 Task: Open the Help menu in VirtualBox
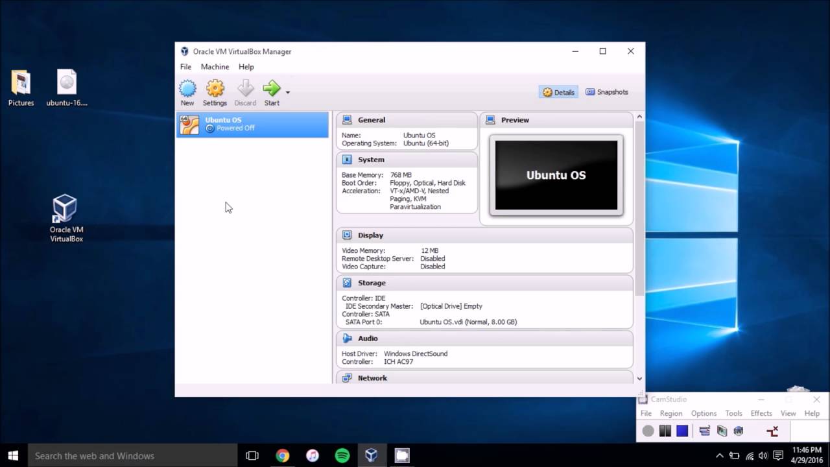[246, 67]
